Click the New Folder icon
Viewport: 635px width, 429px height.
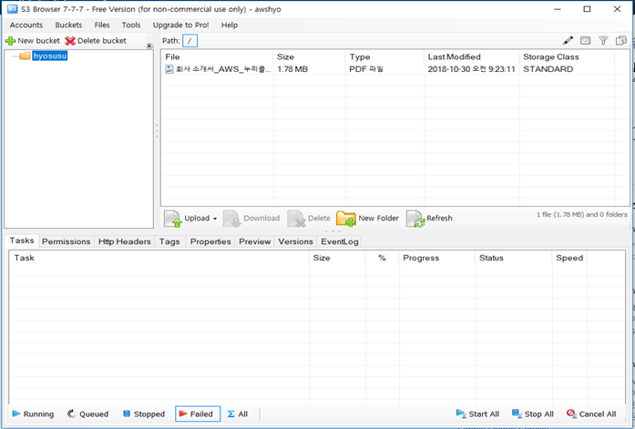(345, 219)
